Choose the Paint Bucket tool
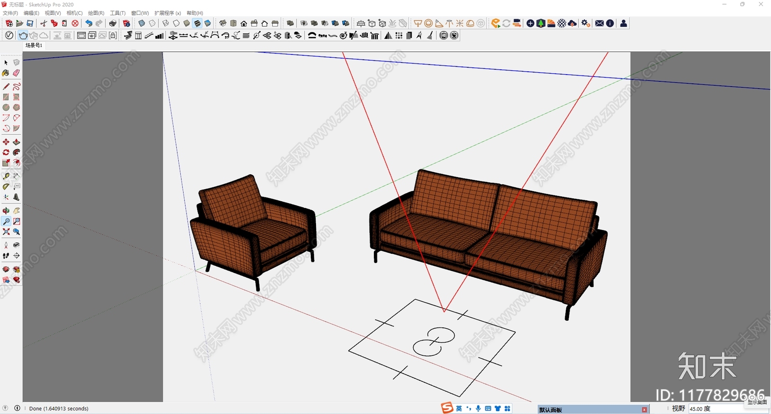771x414 pixels. (x=6, y=73)
